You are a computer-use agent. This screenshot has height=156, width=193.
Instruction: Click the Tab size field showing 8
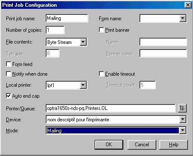52,53
